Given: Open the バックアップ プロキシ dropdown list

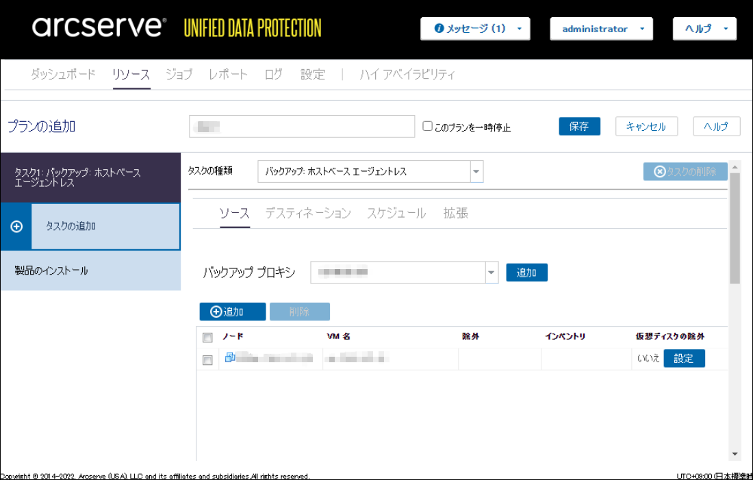Looking at the screenshot, I should click(492, 273).
